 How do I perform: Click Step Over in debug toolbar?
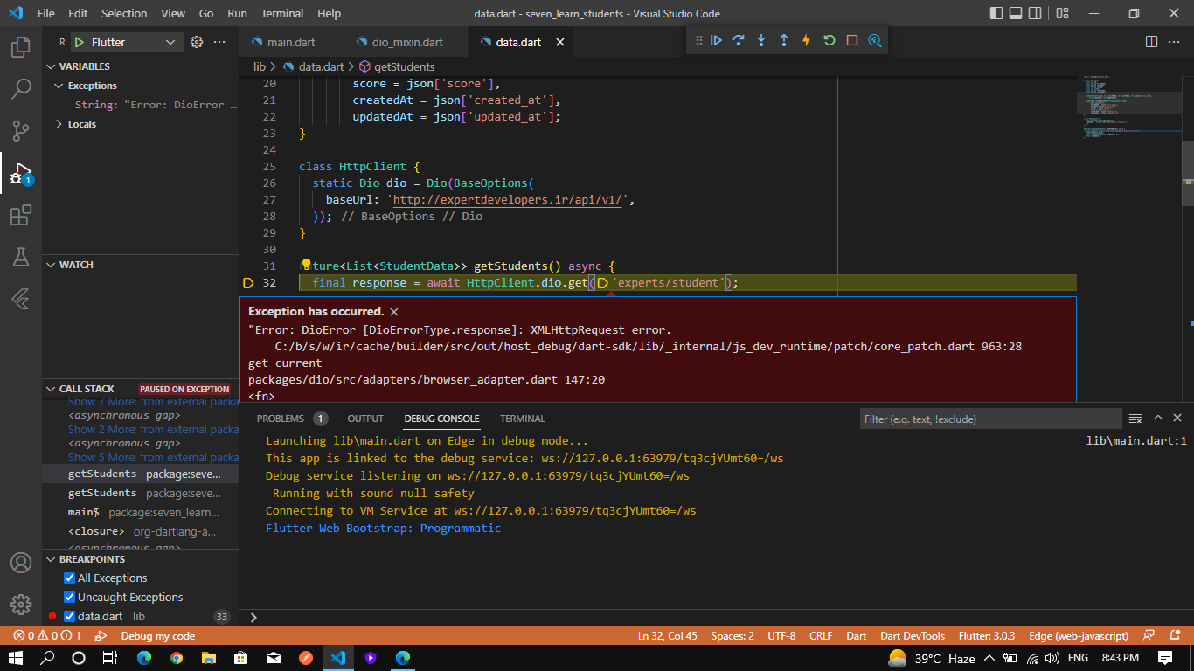[739, 40]
